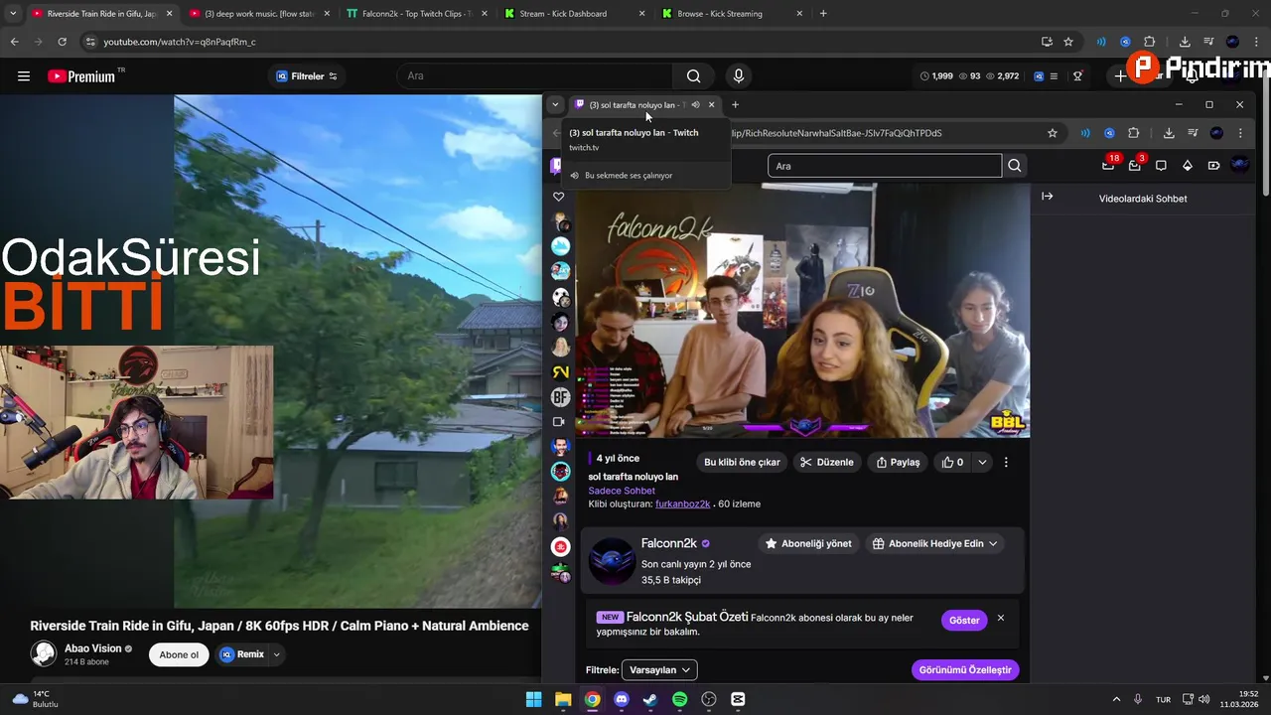Open extensions puzzle in YouTube browser window
This screenshot has width=1271, height=715.
coord(1149,42)
